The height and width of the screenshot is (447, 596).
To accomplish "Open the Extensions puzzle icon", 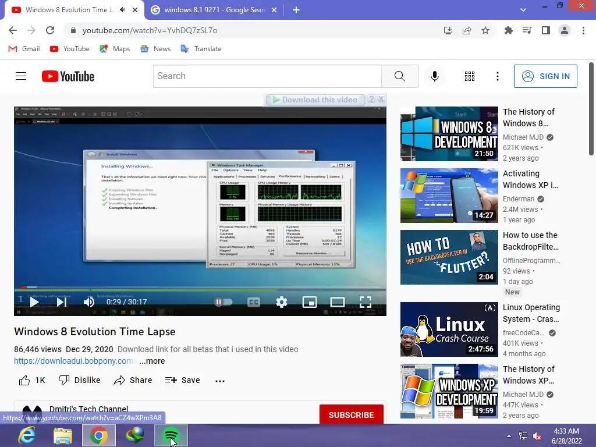I will pos(508,30).
